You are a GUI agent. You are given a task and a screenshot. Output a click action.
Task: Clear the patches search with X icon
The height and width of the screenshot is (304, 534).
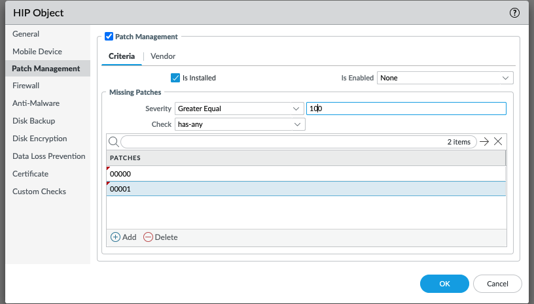pos(498,141)
